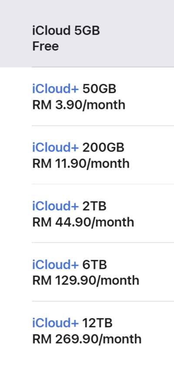Click the "200GB" size label

click(x=104, y=147)
